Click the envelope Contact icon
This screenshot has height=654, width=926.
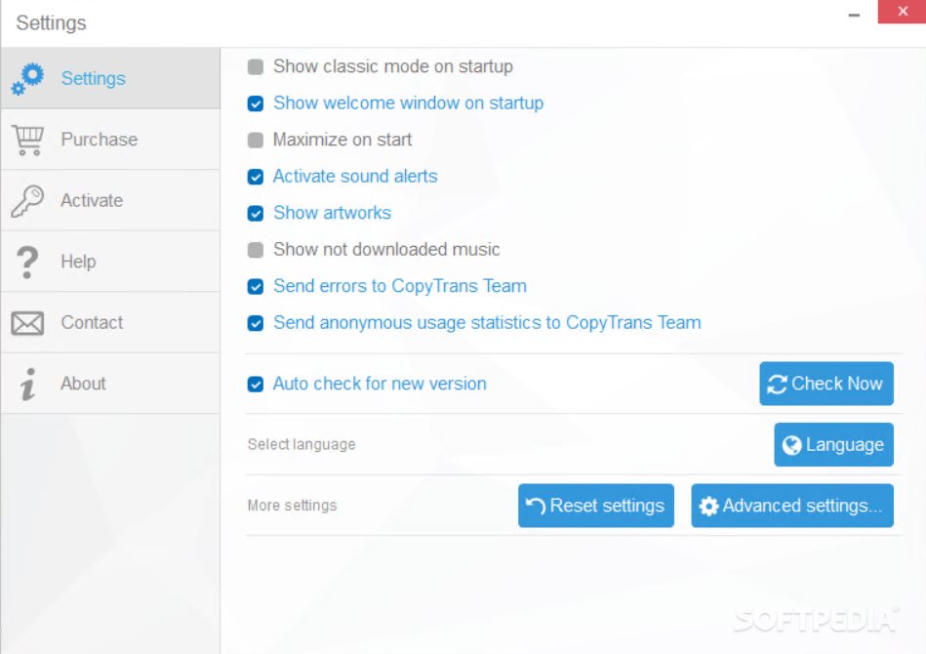(x=27, y=323)
